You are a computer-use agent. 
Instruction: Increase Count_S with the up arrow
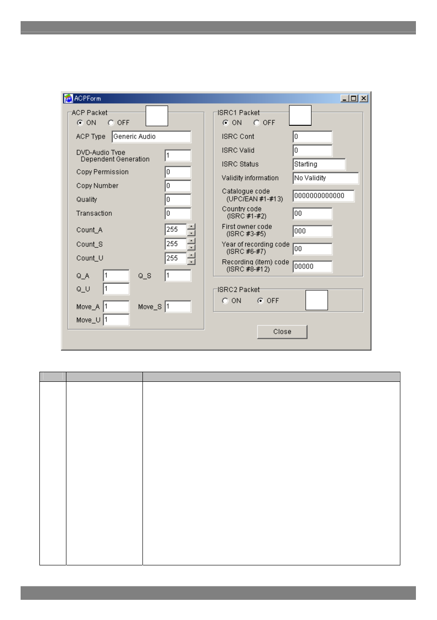tap(191, 241)
